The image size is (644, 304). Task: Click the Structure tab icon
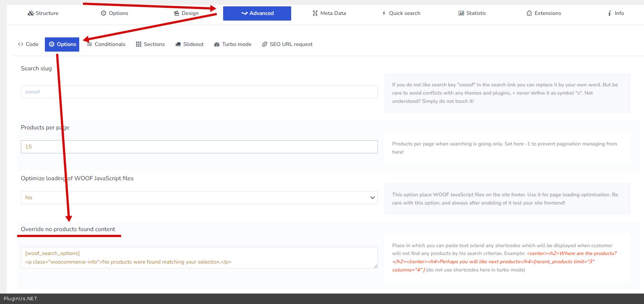(31, 13)
